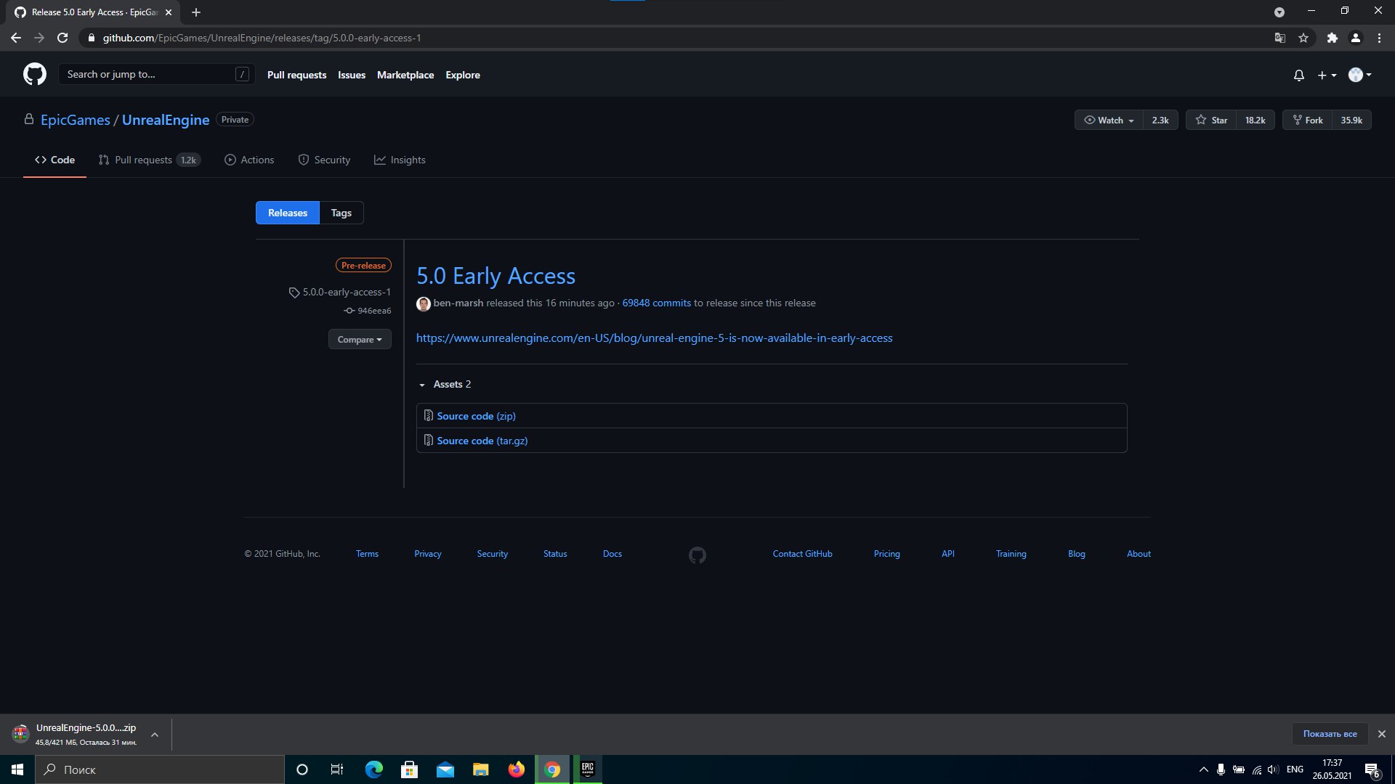
Task: Open the user avatar menu
Action: [1359, 75]
